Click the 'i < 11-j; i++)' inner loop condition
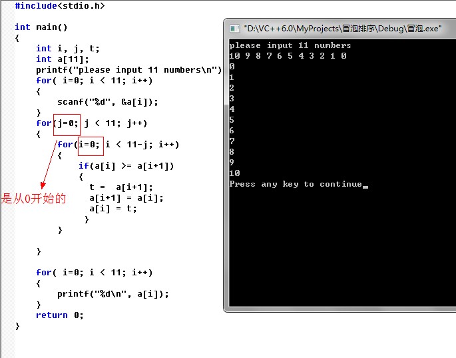Viewport: 456px width, 358px height. 142,145
